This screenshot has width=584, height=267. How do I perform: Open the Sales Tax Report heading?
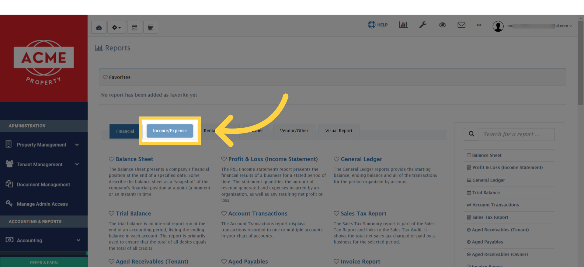pyautogui.click(x=363, y=213)
